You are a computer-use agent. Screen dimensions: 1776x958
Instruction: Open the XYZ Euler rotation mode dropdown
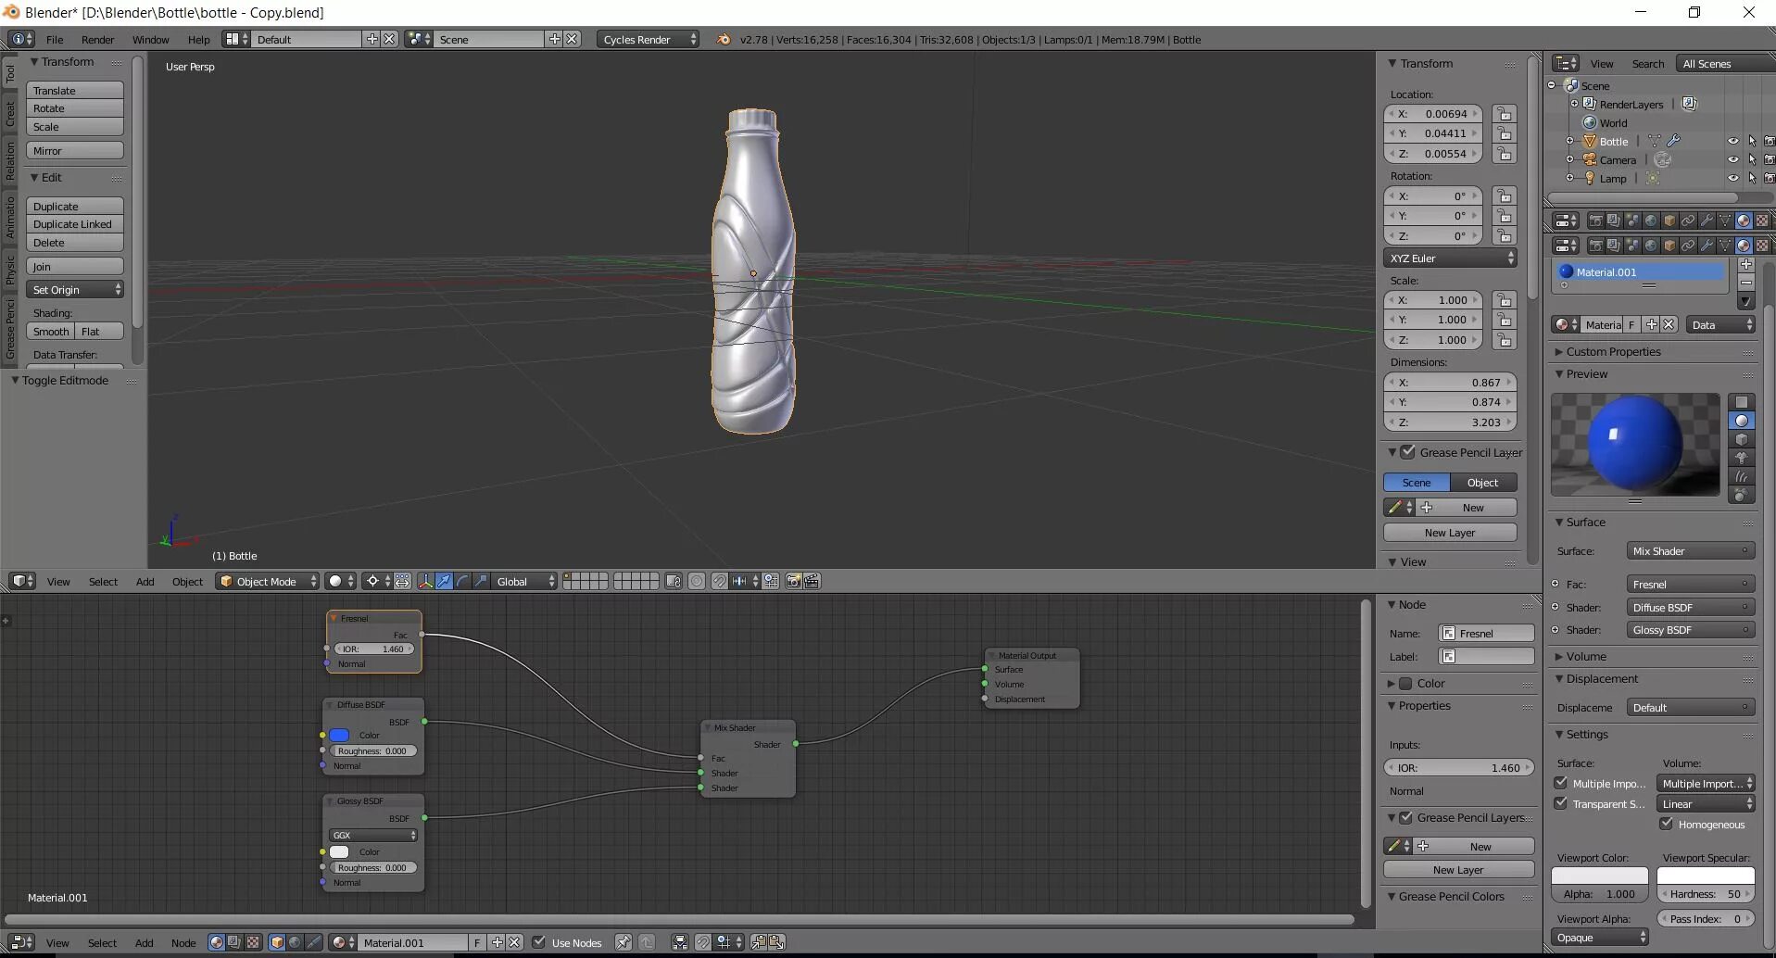pyautogui.click(x=1450, y=258)
